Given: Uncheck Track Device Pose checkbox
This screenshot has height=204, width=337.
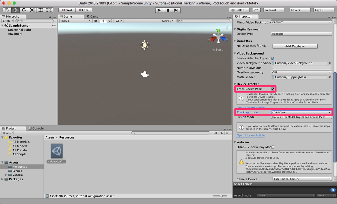Looking at the screenshot, I should tap(273, 89).
